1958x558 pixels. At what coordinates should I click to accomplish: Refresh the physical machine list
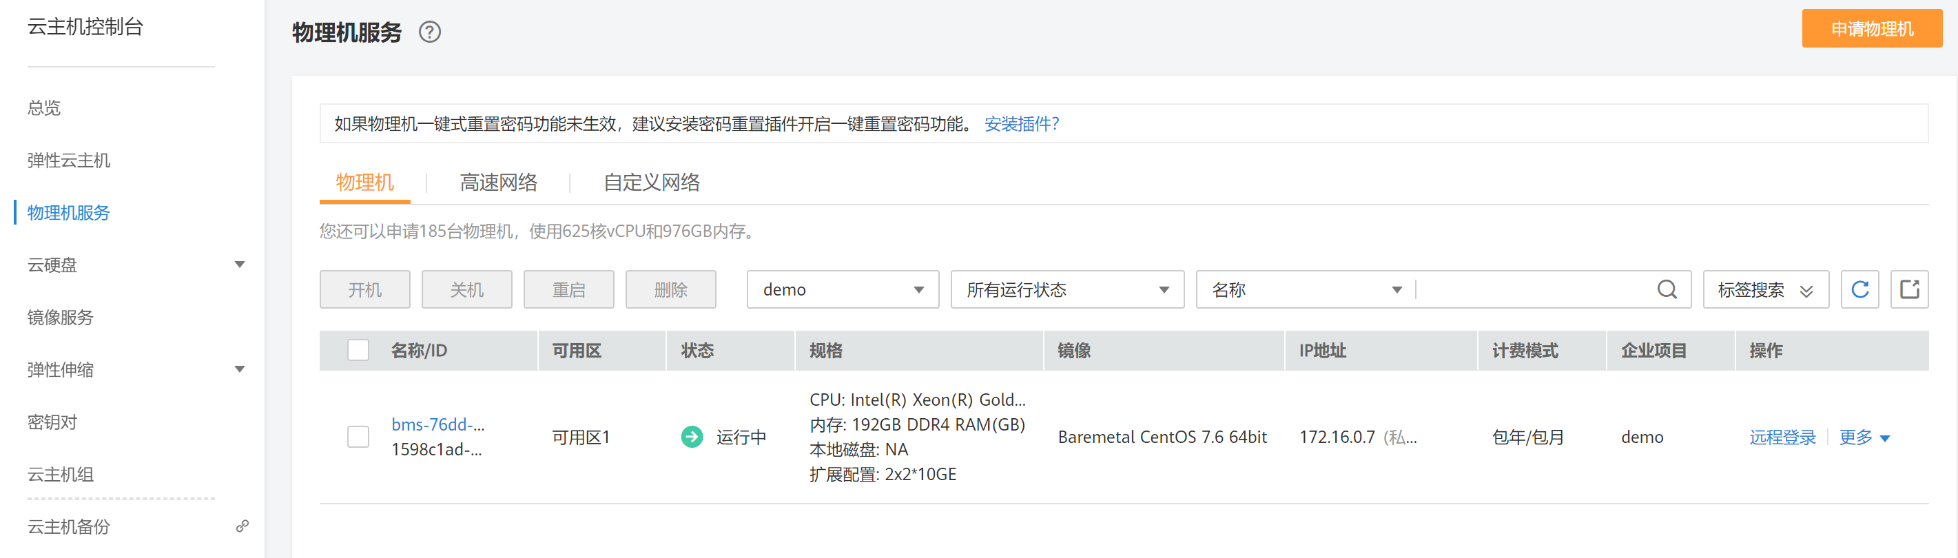click(1859, 289)
